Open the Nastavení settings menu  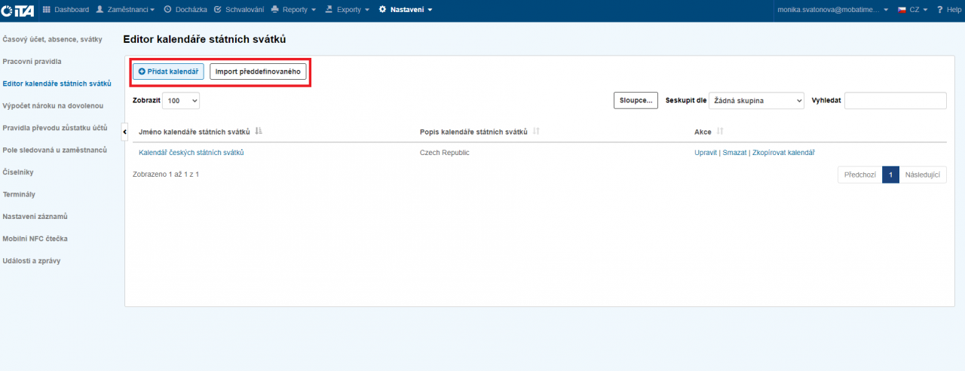(x=406, y=10)
